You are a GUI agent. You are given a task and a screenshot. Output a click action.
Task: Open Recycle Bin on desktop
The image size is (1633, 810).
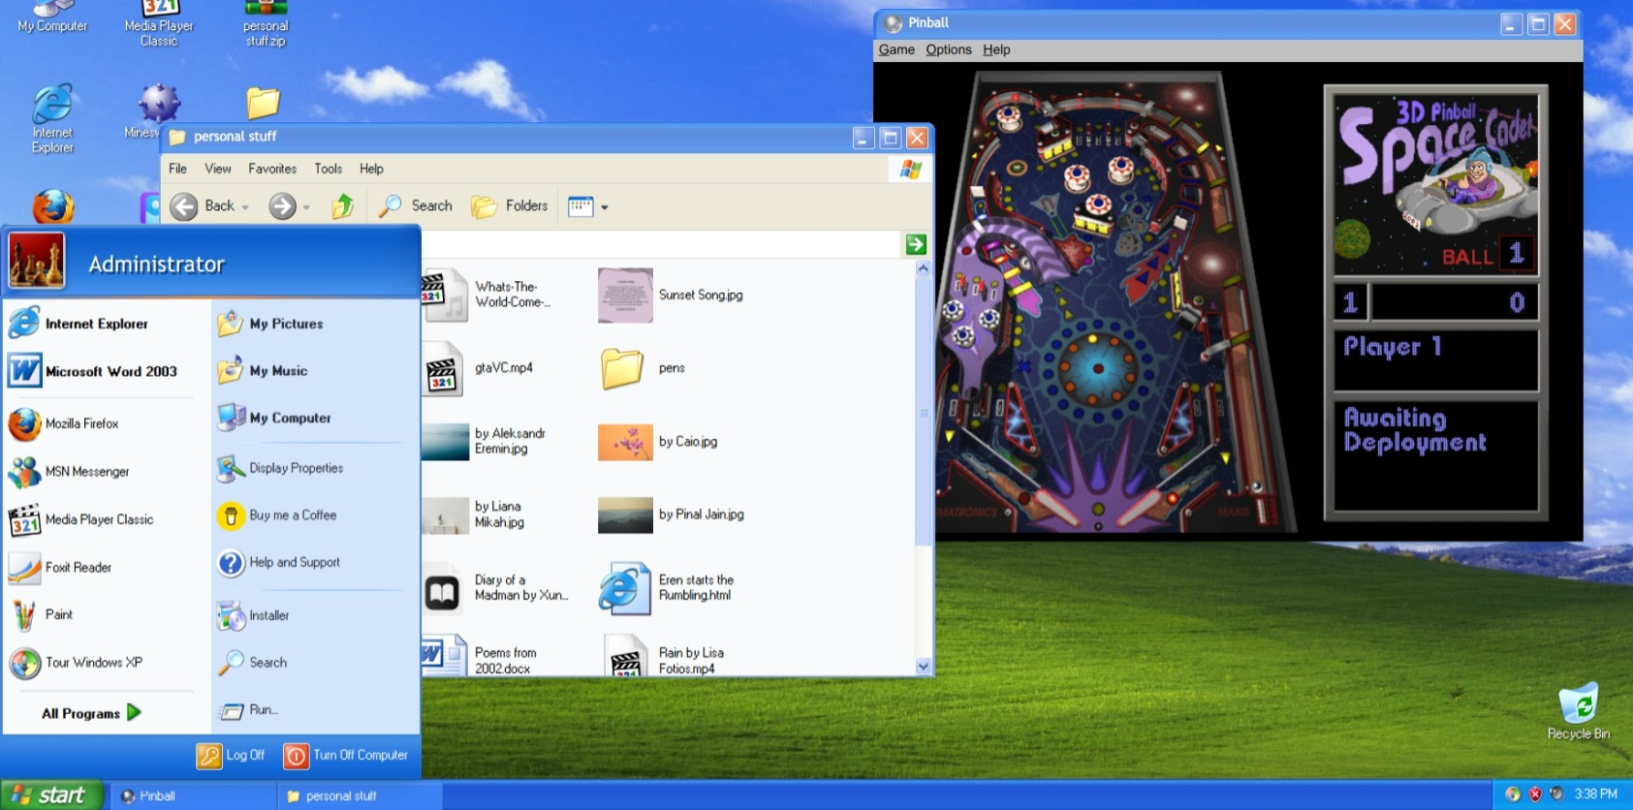click(x=1579, y=711)
